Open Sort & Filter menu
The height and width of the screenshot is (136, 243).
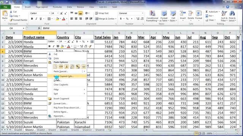point(224,16)
